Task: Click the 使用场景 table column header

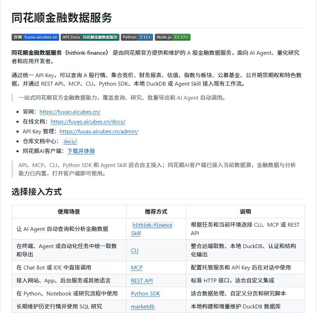Action: tap(69, 212)
